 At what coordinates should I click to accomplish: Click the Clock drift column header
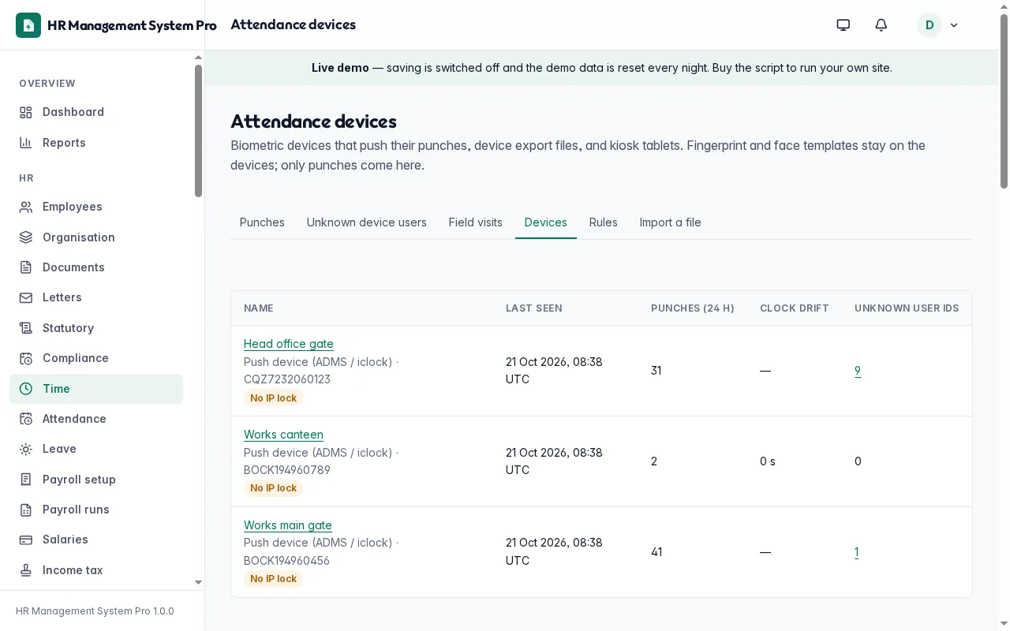tap(795, 308)
